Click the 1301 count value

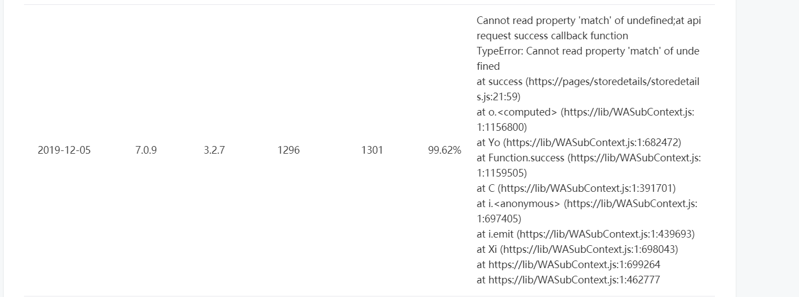coord(372,150)
